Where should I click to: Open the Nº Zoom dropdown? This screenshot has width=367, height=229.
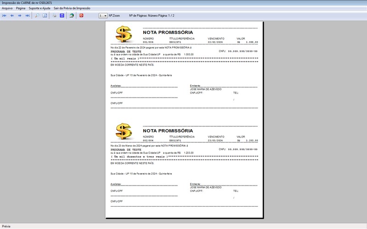(x=103, y=16)
